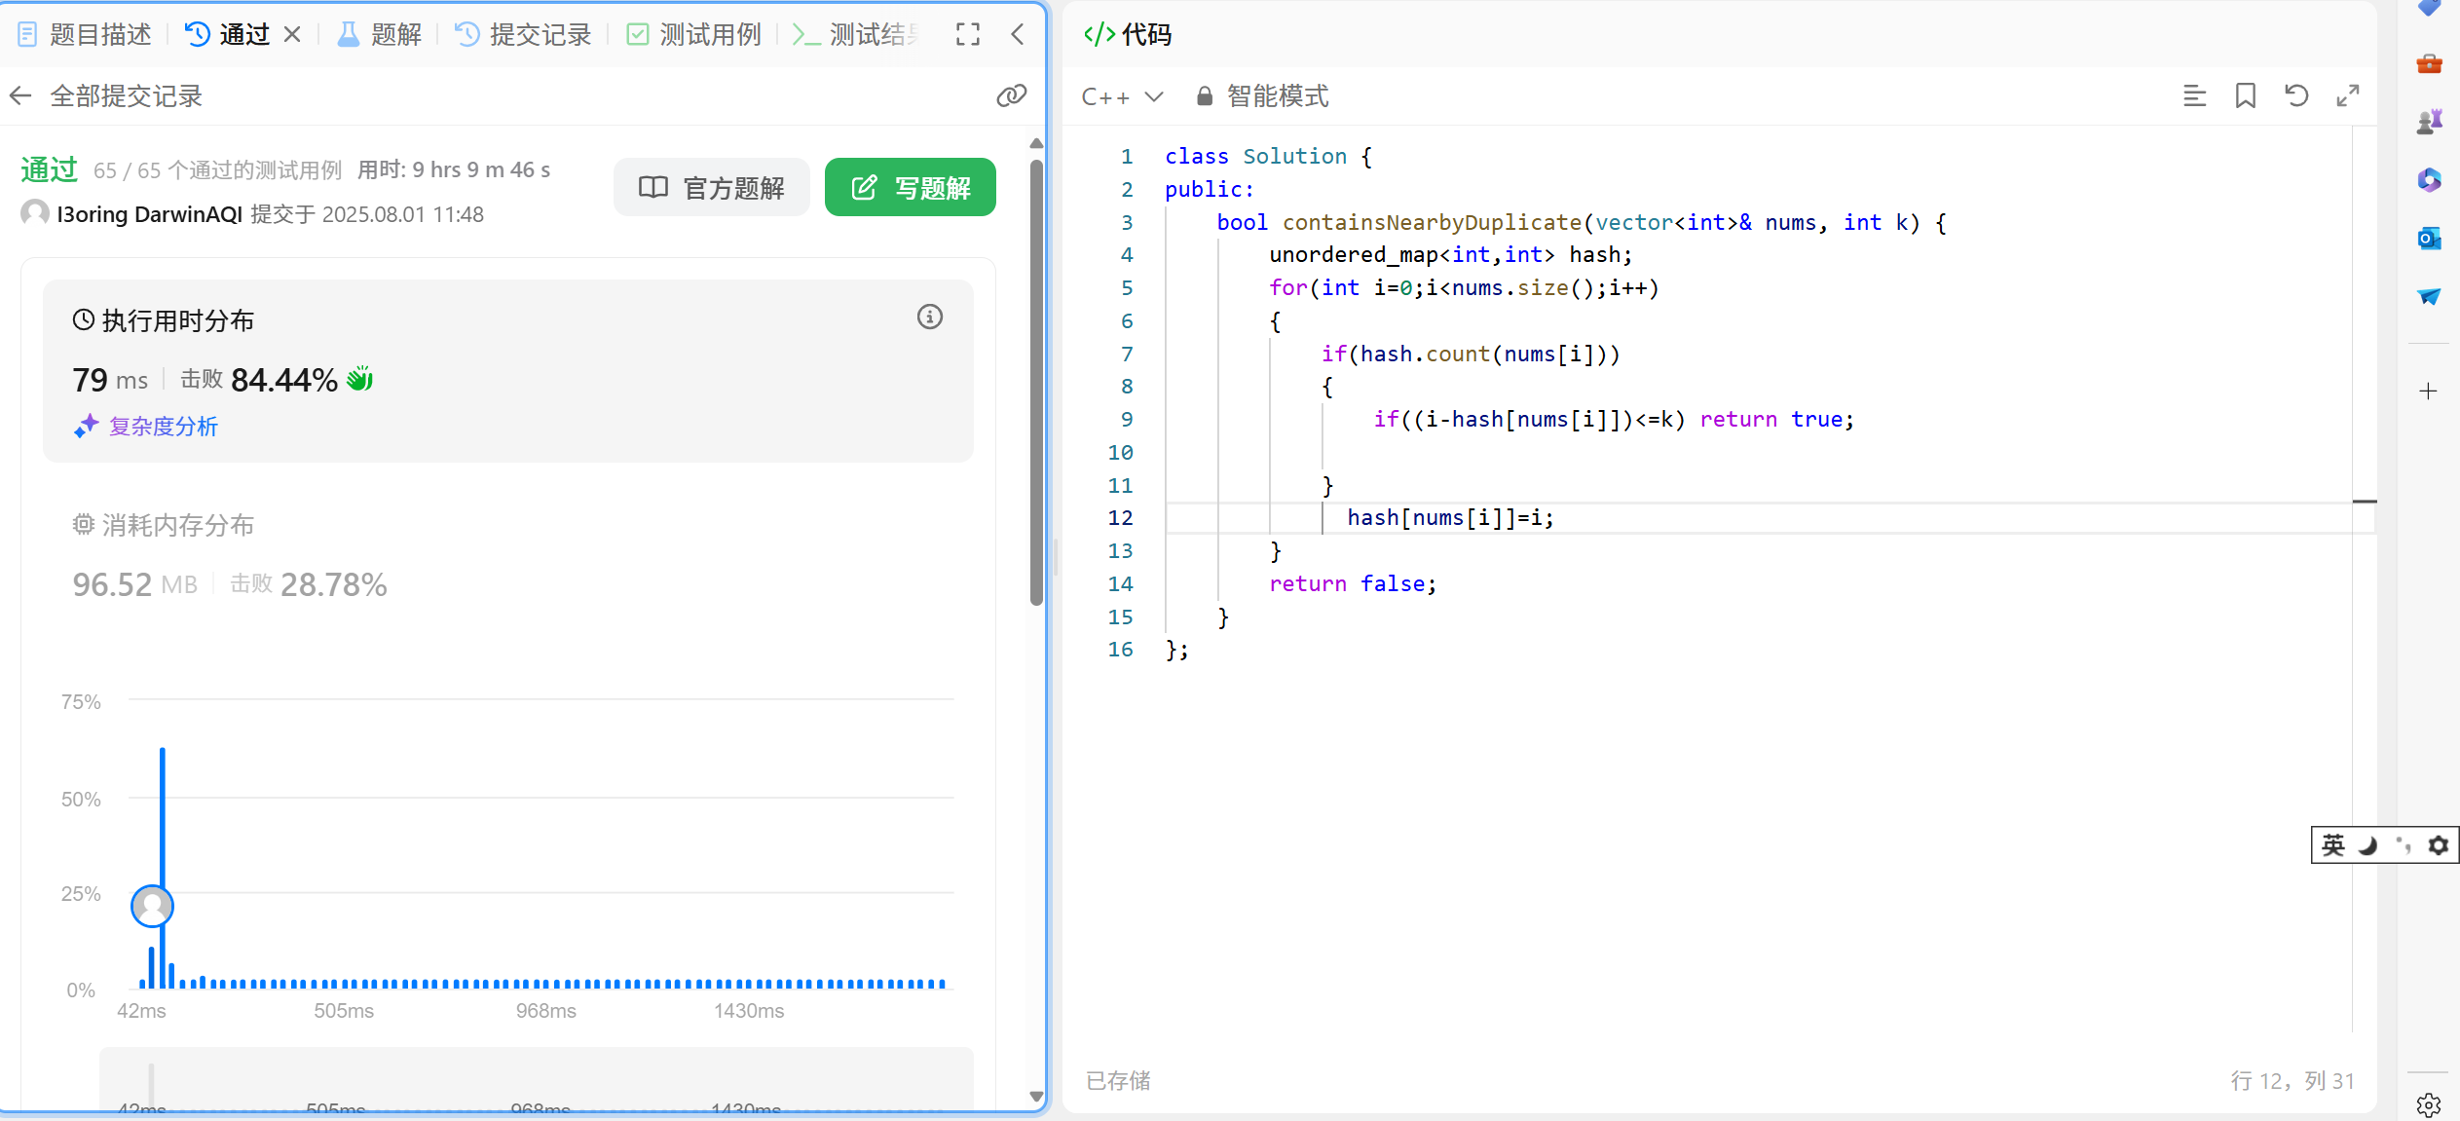2460x1121 pixels.
Task: Open the C++ language dropdown
Action: point(1123,96)
